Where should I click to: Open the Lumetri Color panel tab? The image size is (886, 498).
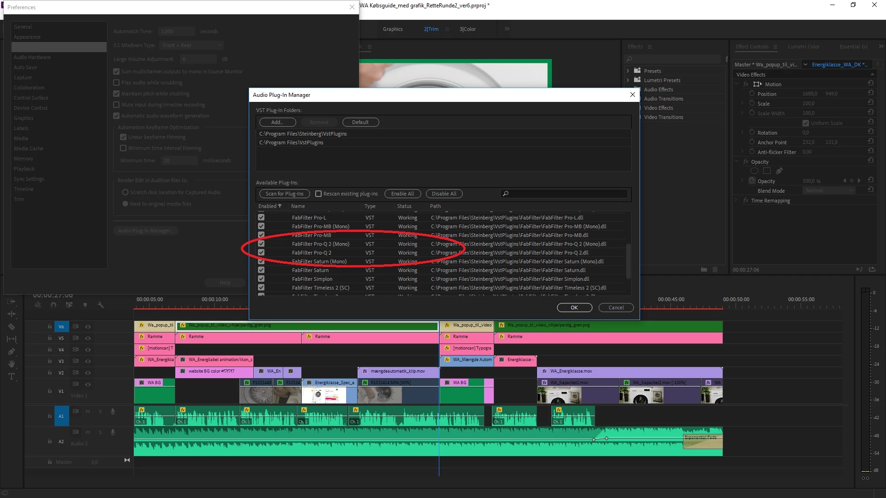click(803, 47)
